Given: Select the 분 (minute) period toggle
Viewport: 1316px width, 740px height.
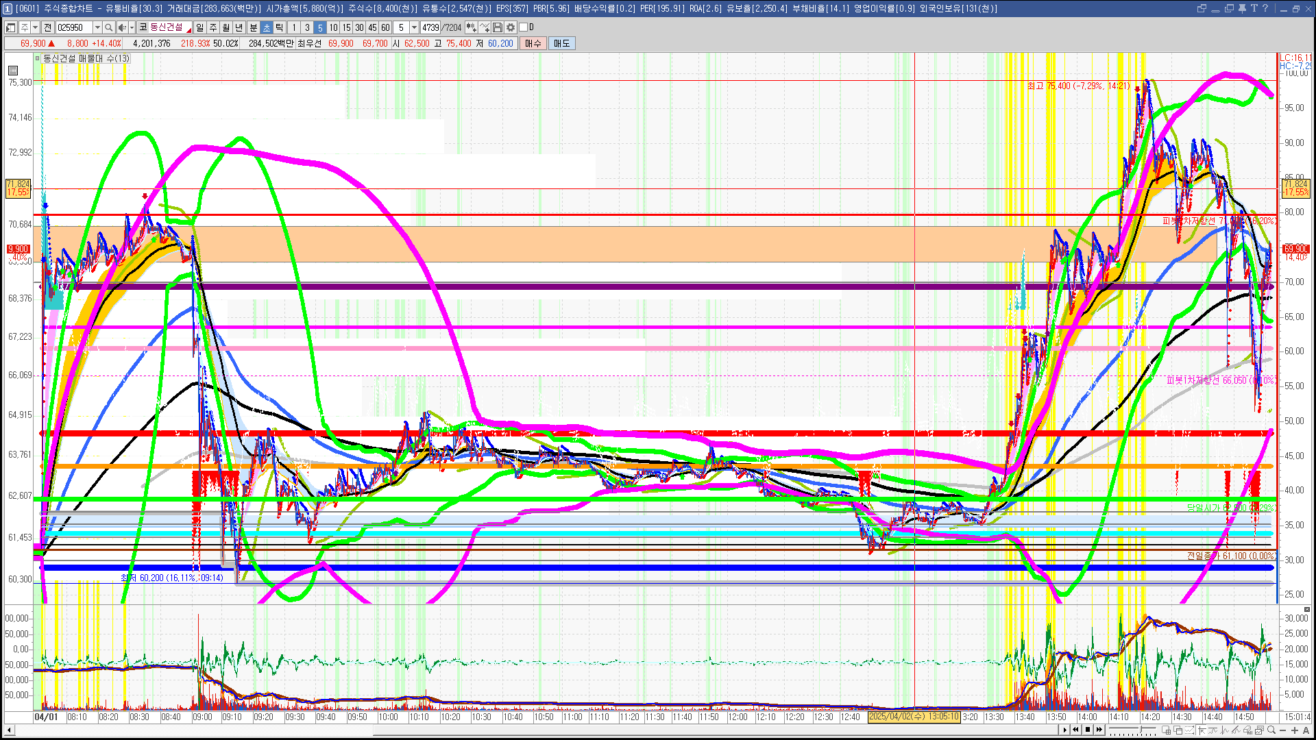Looking at the screenshot, I should click(x=253, y=27).
